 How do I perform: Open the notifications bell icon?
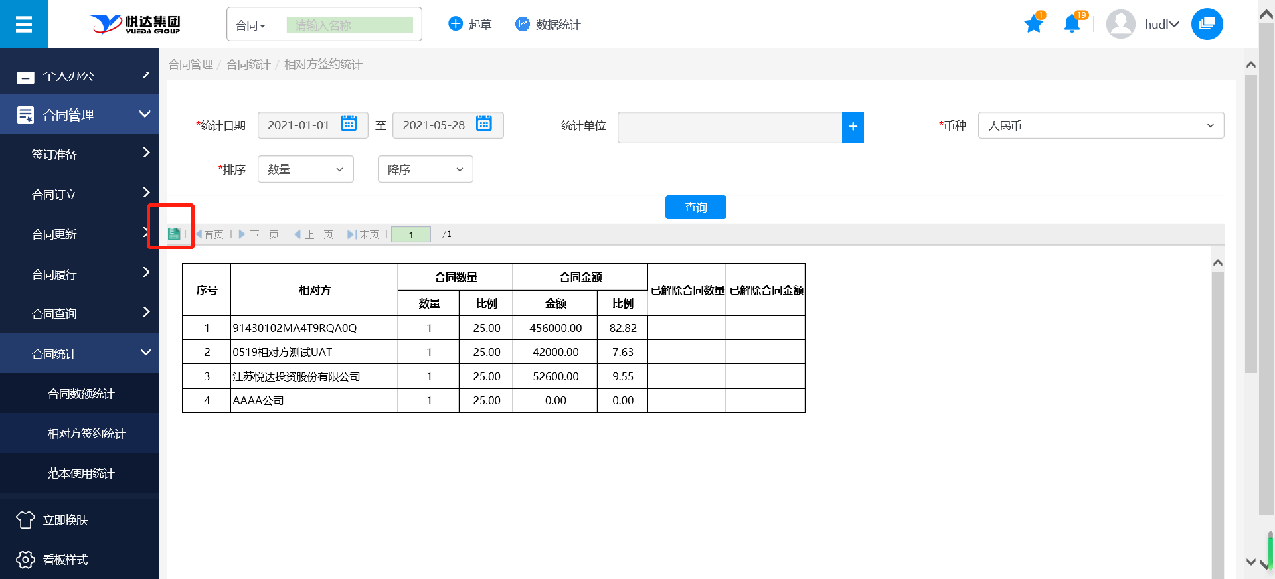[1072, 25]
